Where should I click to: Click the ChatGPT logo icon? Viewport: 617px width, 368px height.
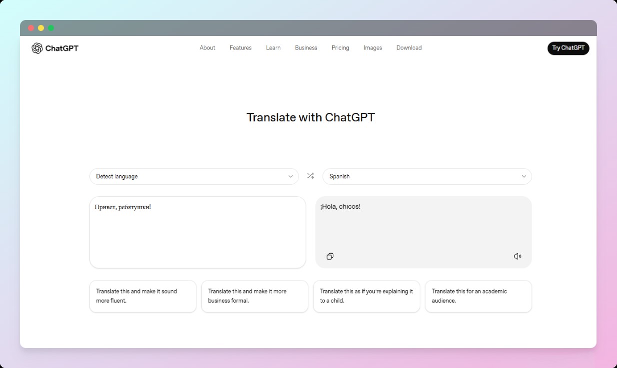click(x=37, y=48)
